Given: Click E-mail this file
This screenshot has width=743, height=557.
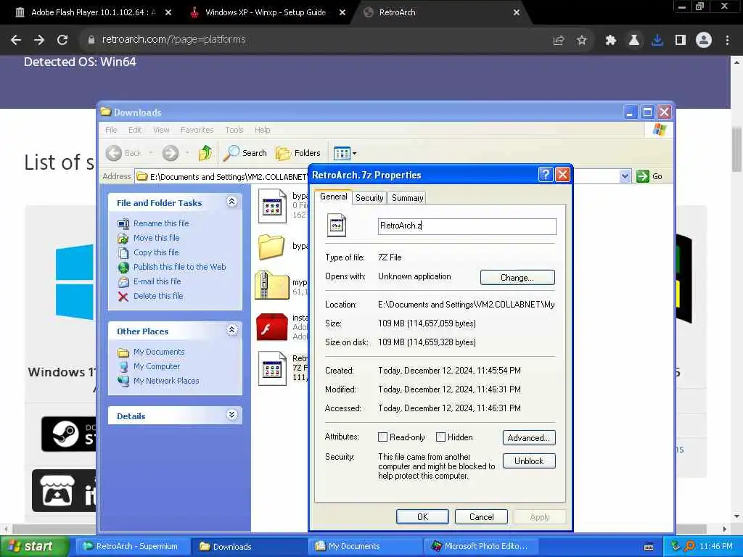Looking at the screenshot, I should point(157,281).
